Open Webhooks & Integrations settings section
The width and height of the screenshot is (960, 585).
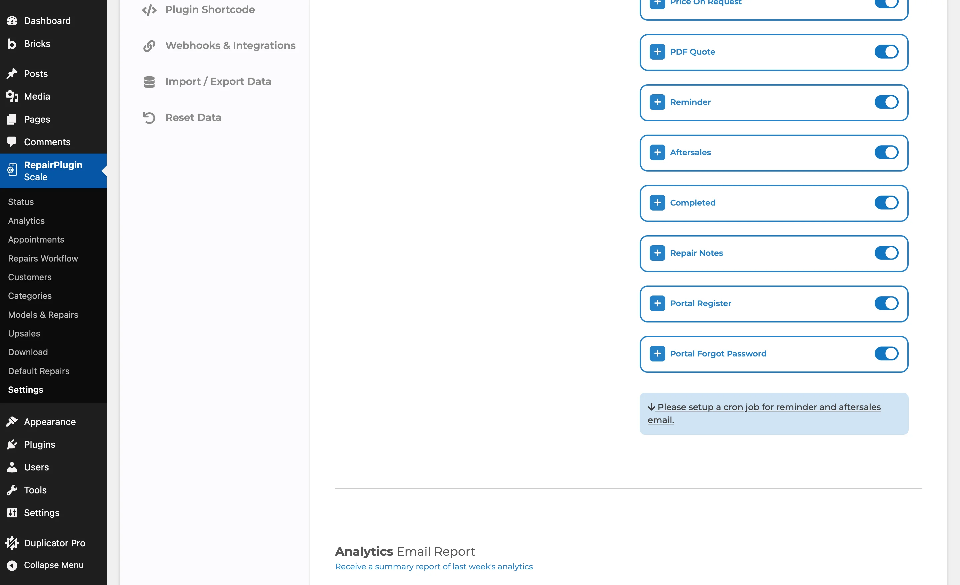(x=230, y=46)
